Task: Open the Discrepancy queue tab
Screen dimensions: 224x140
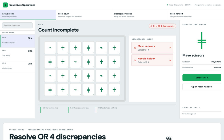Action: [140, 15]
